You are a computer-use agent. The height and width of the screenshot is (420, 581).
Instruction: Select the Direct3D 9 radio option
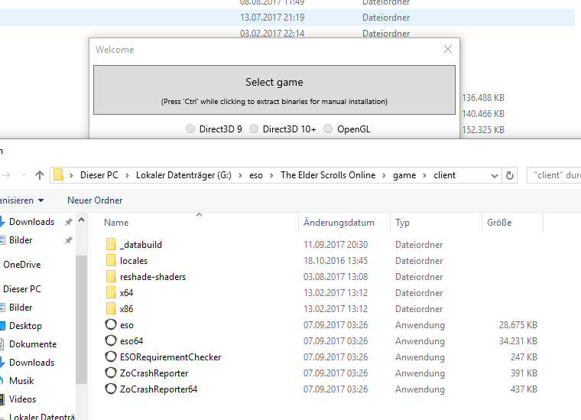(x=190, y=129)
